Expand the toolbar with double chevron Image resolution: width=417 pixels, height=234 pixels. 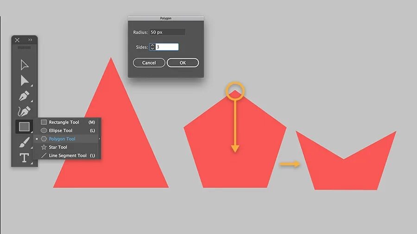(30, 40)
